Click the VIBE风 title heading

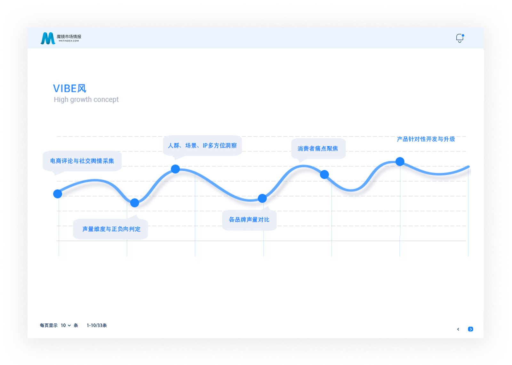[x=70, y=88]
